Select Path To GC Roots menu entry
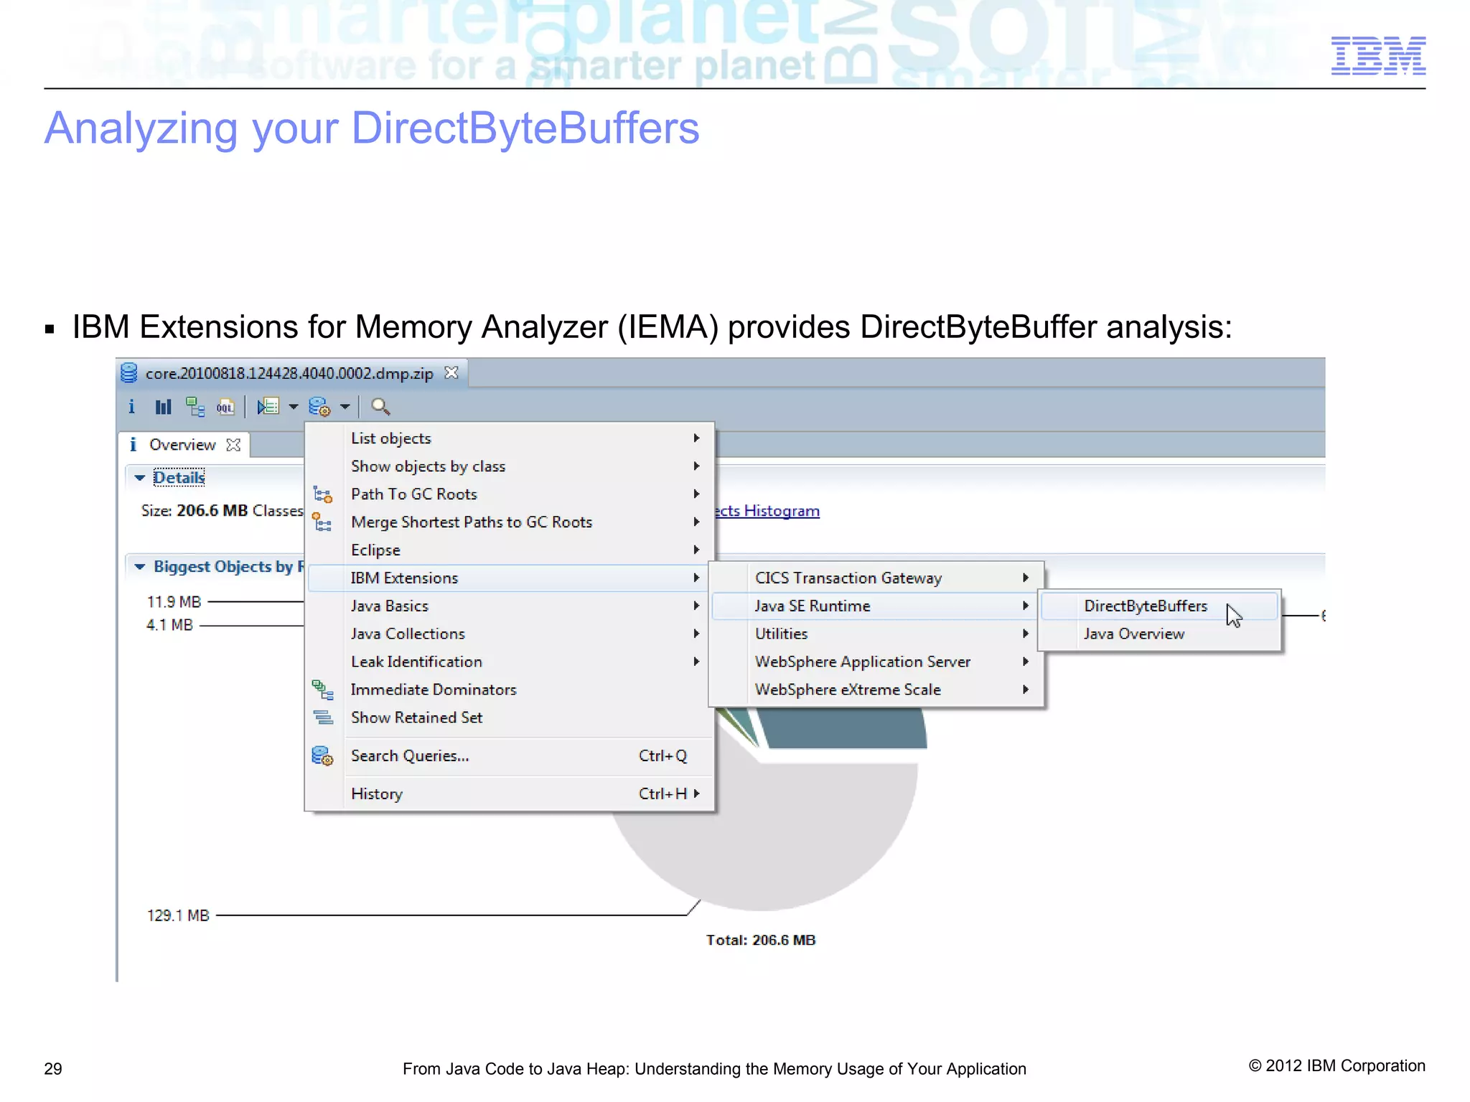Screen dimensions: 1470x1102 510,494
